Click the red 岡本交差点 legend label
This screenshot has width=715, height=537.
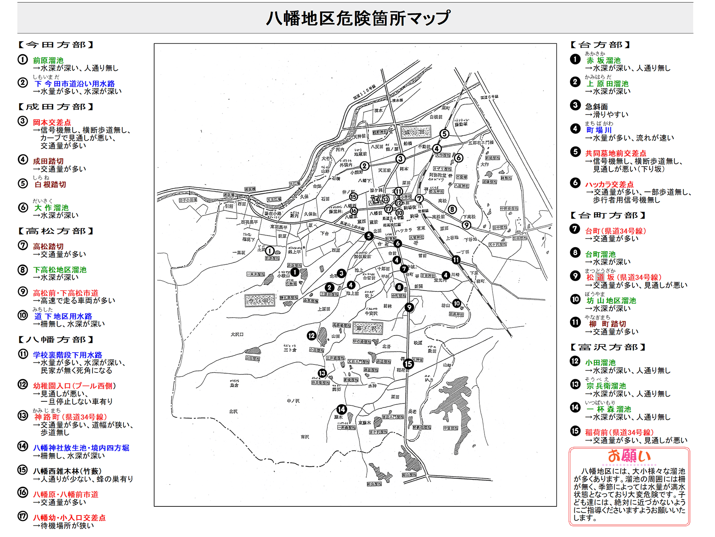[52, 122]
